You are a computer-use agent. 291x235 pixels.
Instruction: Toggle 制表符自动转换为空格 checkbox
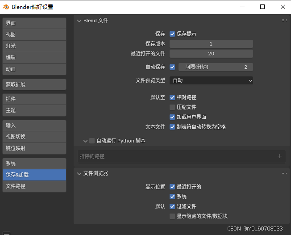coord(172,127)
